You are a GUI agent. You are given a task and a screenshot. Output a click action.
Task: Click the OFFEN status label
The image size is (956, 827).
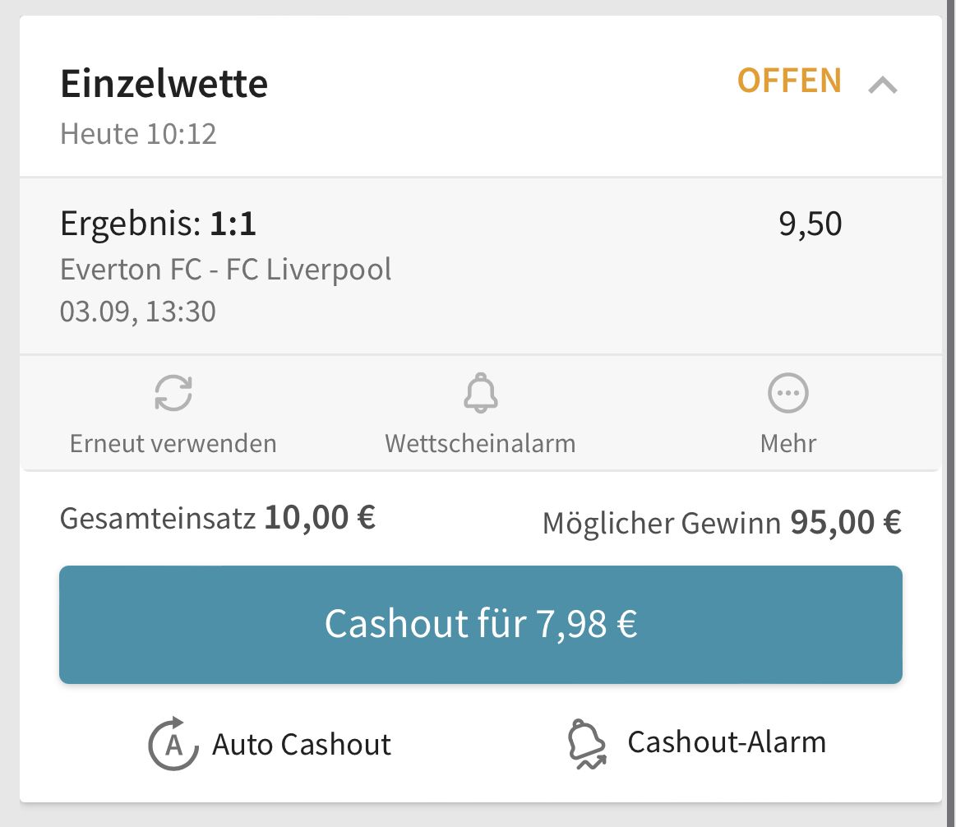[x=789, y=81]
